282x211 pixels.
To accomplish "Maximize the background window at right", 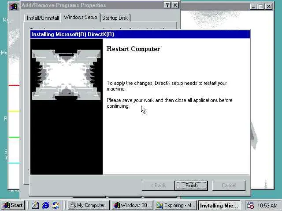I will (x=261, y=7).
